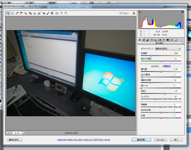This screenshot has height=150, width=191.
Task: Select the Zoom tool in Camera Raw toolbar
Action: coord(8,13)
